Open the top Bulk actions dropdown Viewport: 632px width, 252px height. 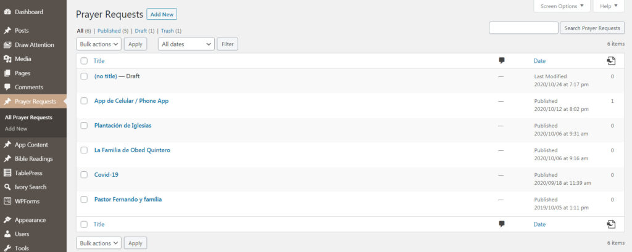(99, 44)
